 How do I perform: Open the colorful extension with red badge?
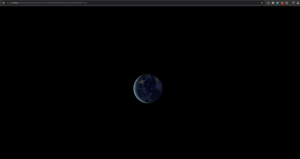(282, 3)
